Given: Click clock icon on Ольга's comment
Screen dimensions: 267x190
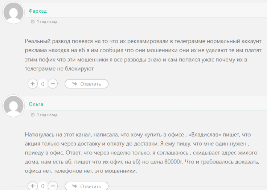Looking at the screenshot, I should tap(33, 115).
